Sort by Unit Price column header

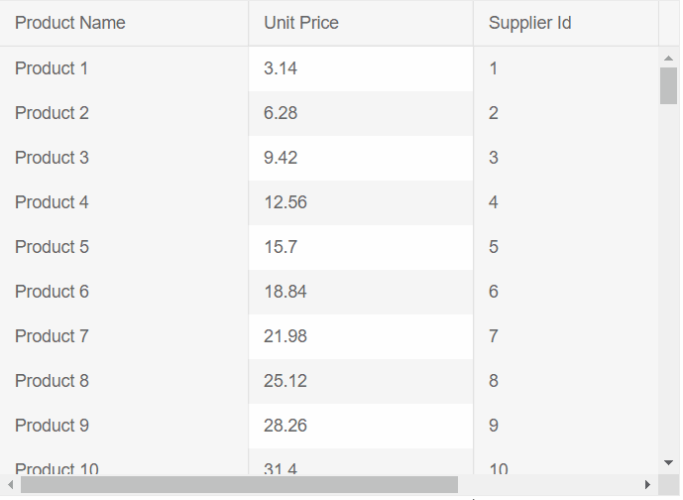(x=301, y=23)
